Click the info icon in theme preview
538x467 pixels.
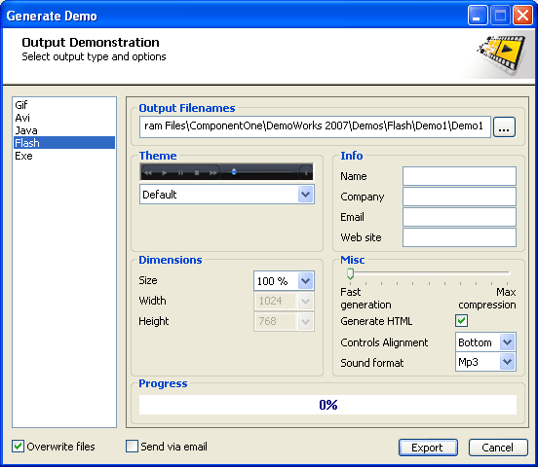(306, 172)
